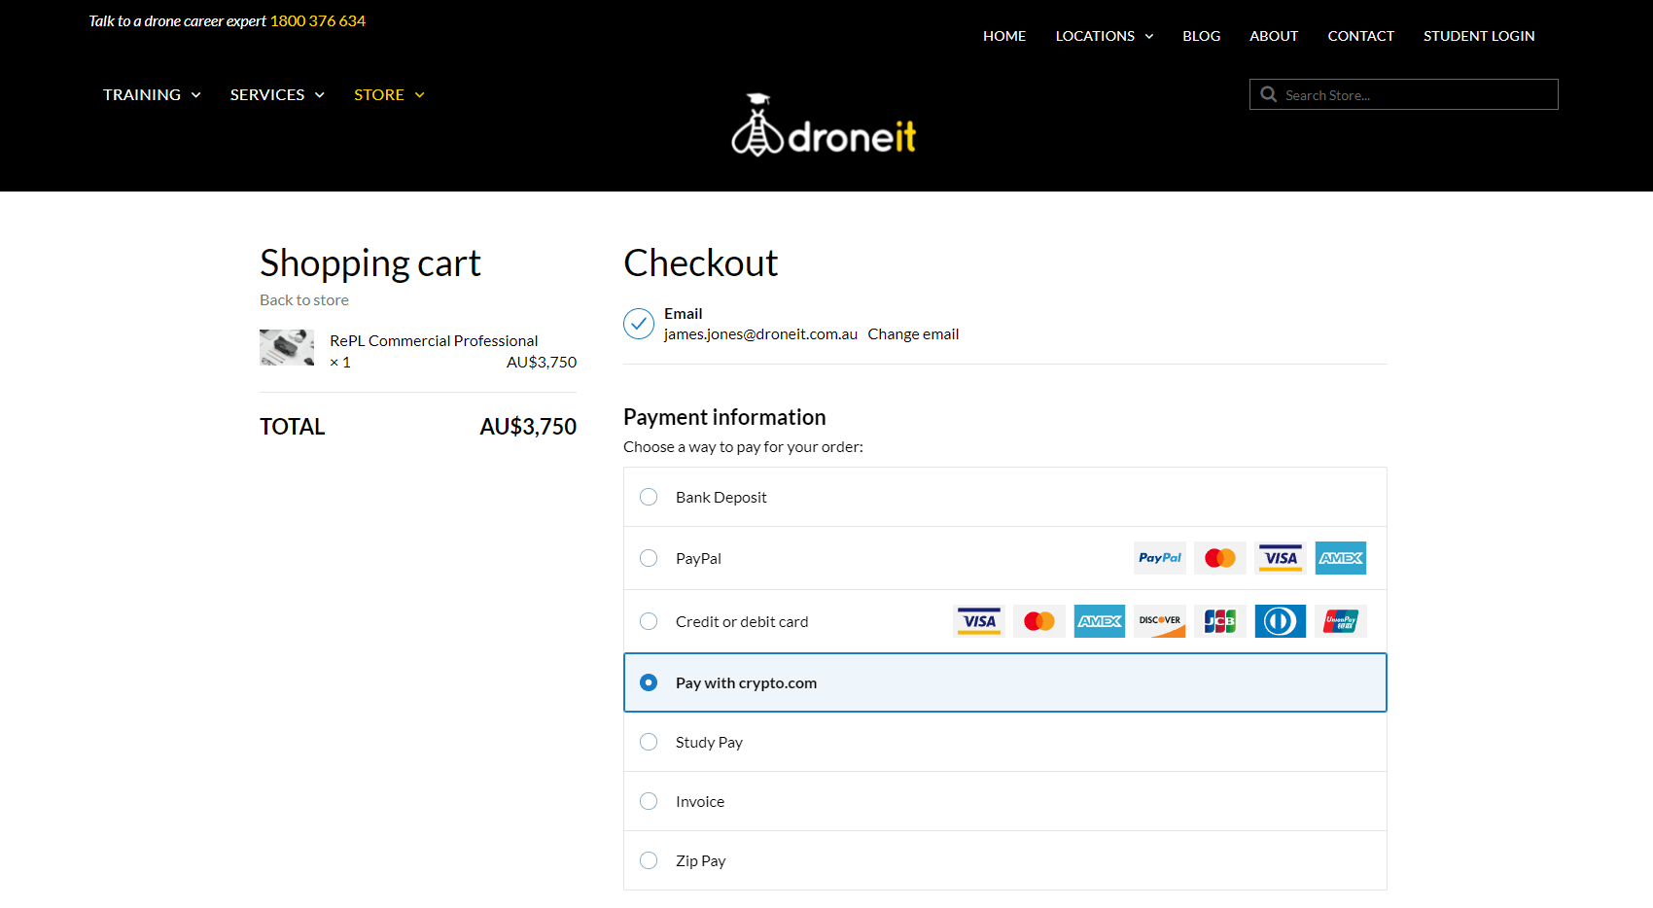Expand the Store menu
The image size is (1653, 908).
click(x=389, y=94)
